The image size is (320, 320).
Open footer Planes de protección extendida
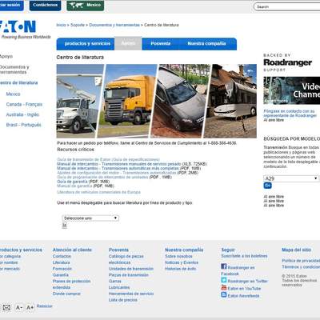(x=71, y=284)
